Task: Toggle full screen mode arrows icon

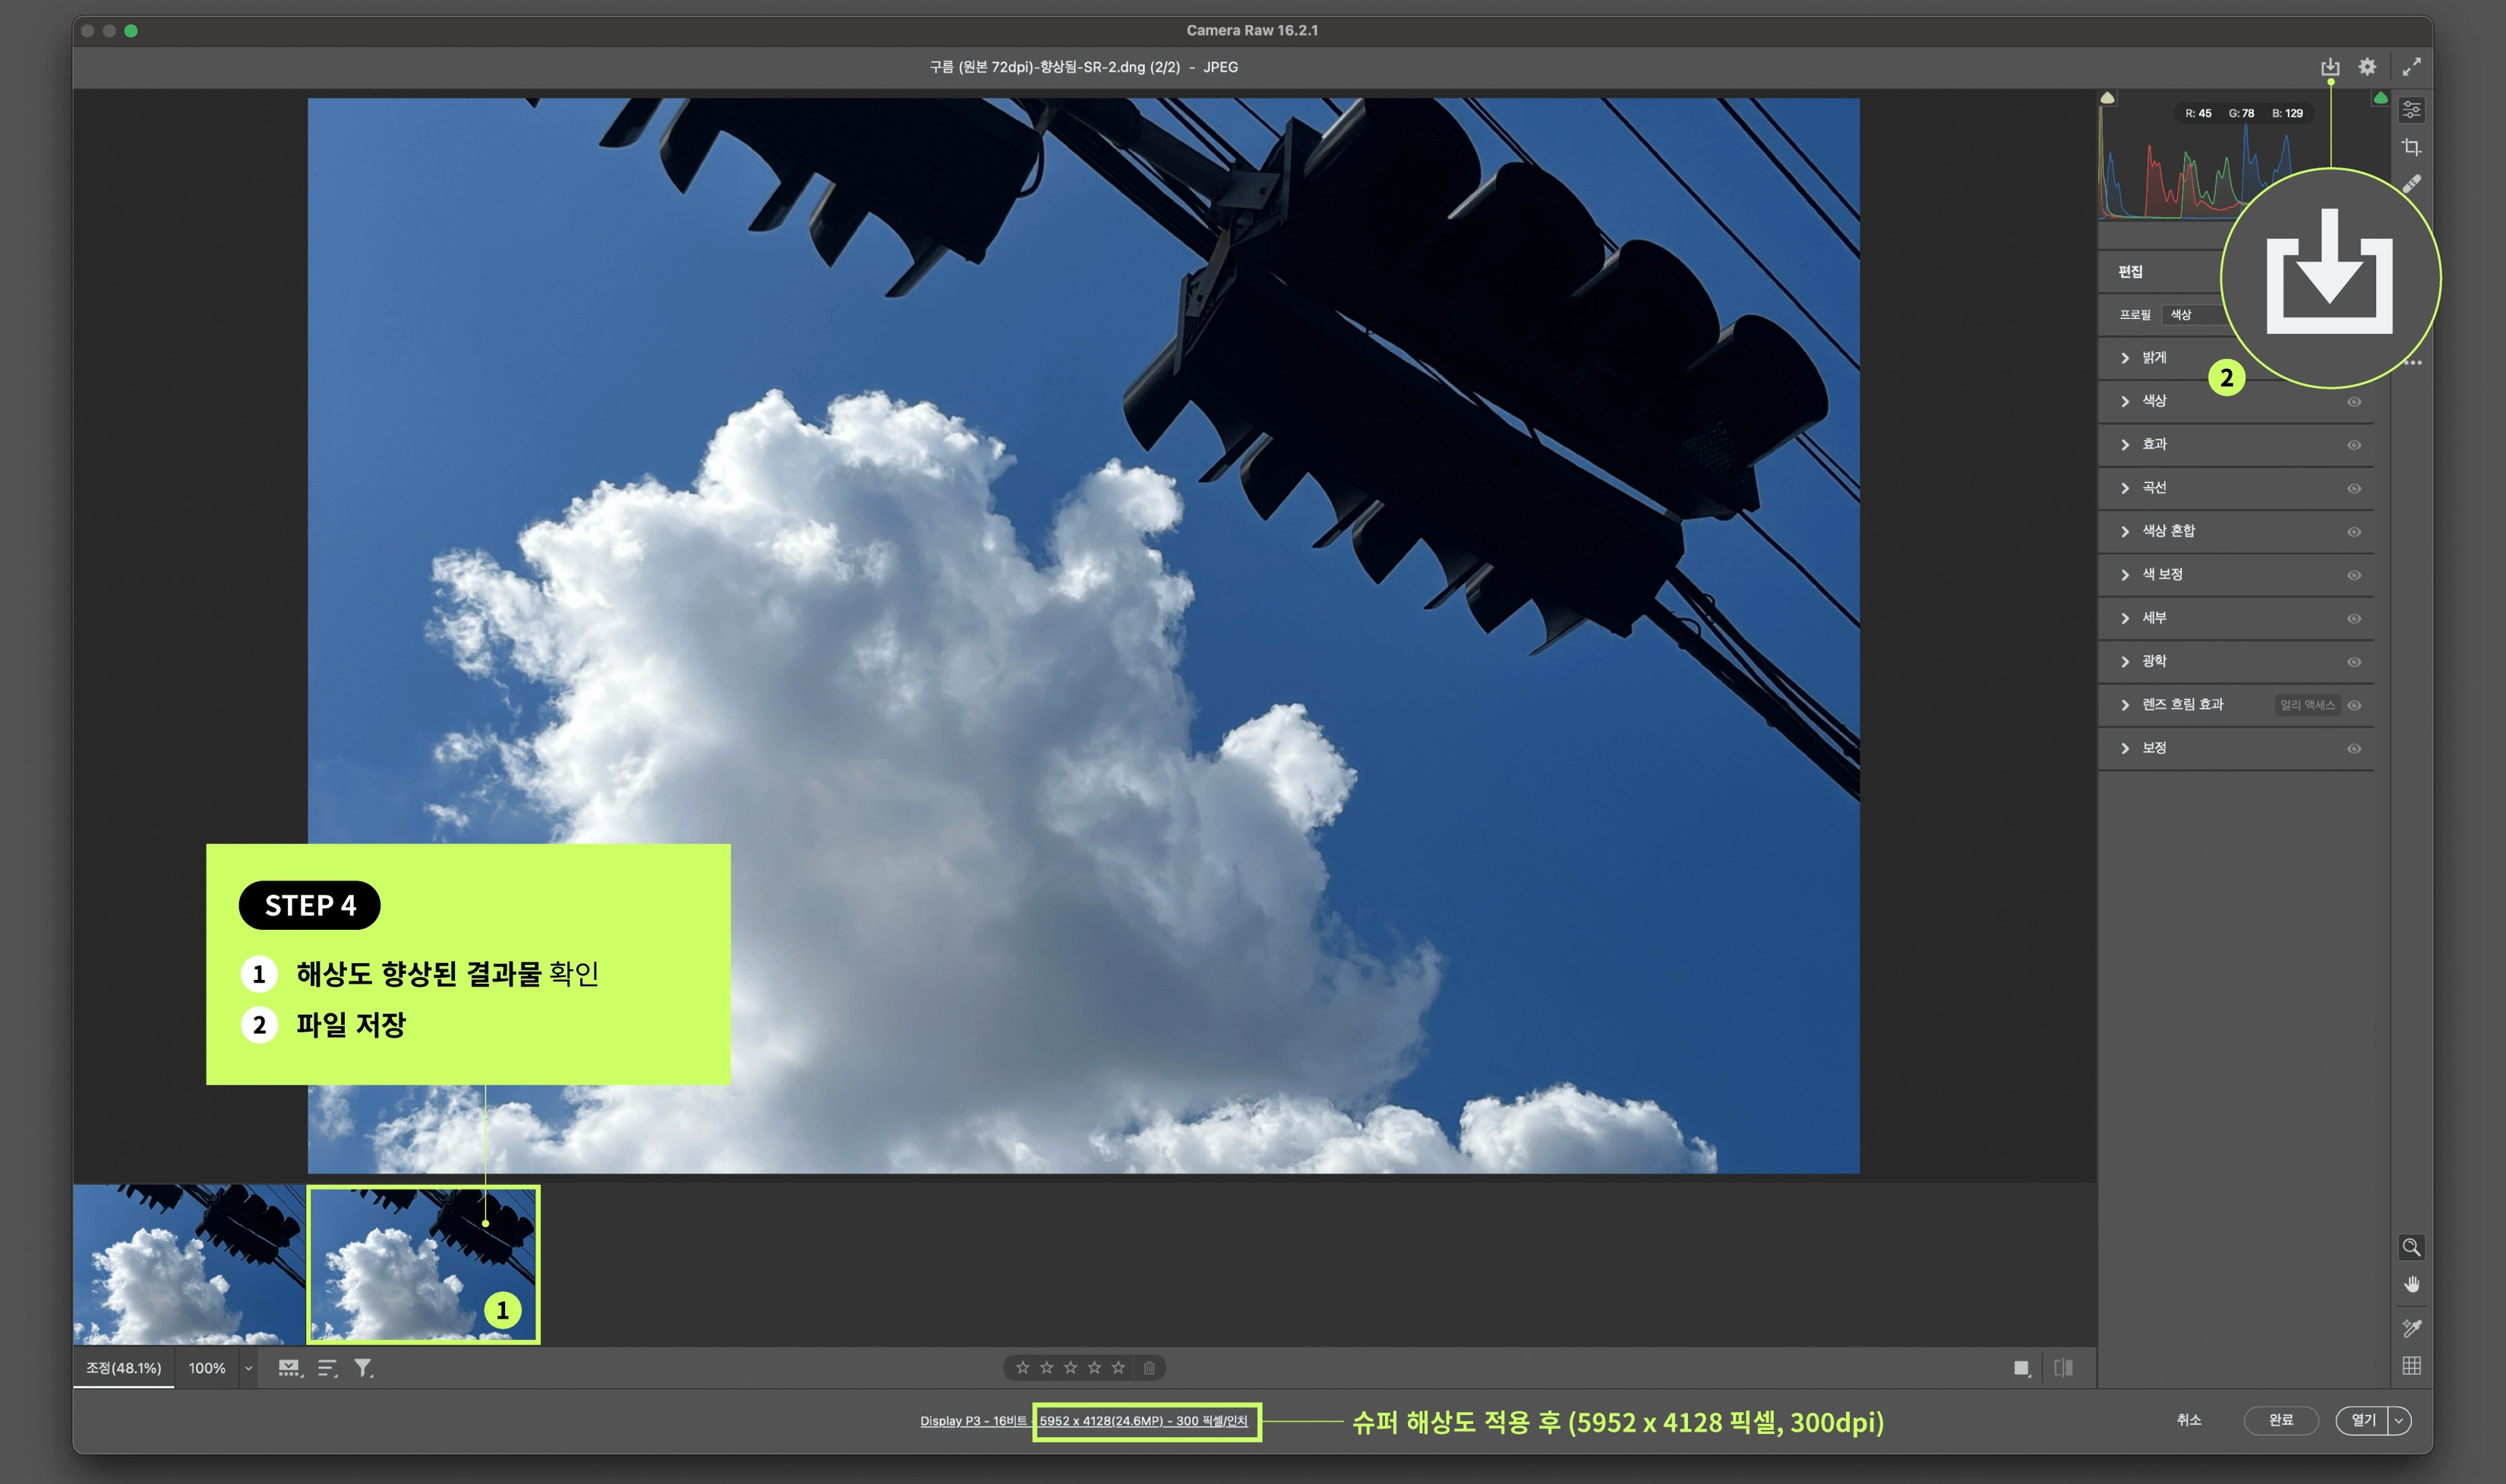Action: tap(2411, 67)
